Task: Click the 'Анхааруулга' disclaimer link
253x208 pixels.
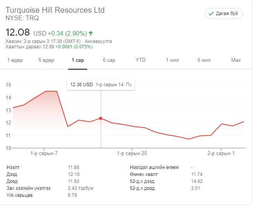Action: (98, 41)
